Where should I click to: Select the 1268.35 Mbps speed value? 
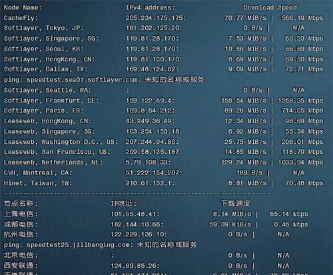point(301,101)
